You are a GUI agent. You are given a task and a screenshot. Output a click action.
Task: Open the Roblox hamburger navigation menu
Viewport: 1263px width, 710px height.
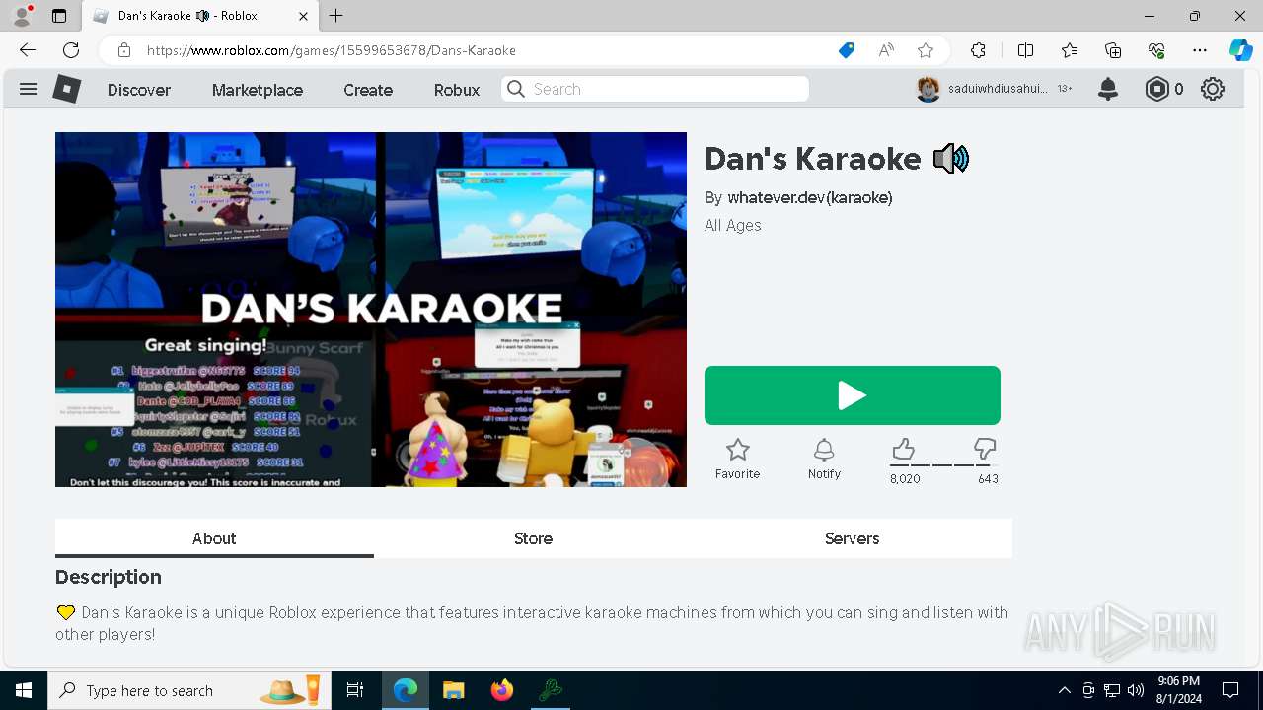click(x=29, y=89)
